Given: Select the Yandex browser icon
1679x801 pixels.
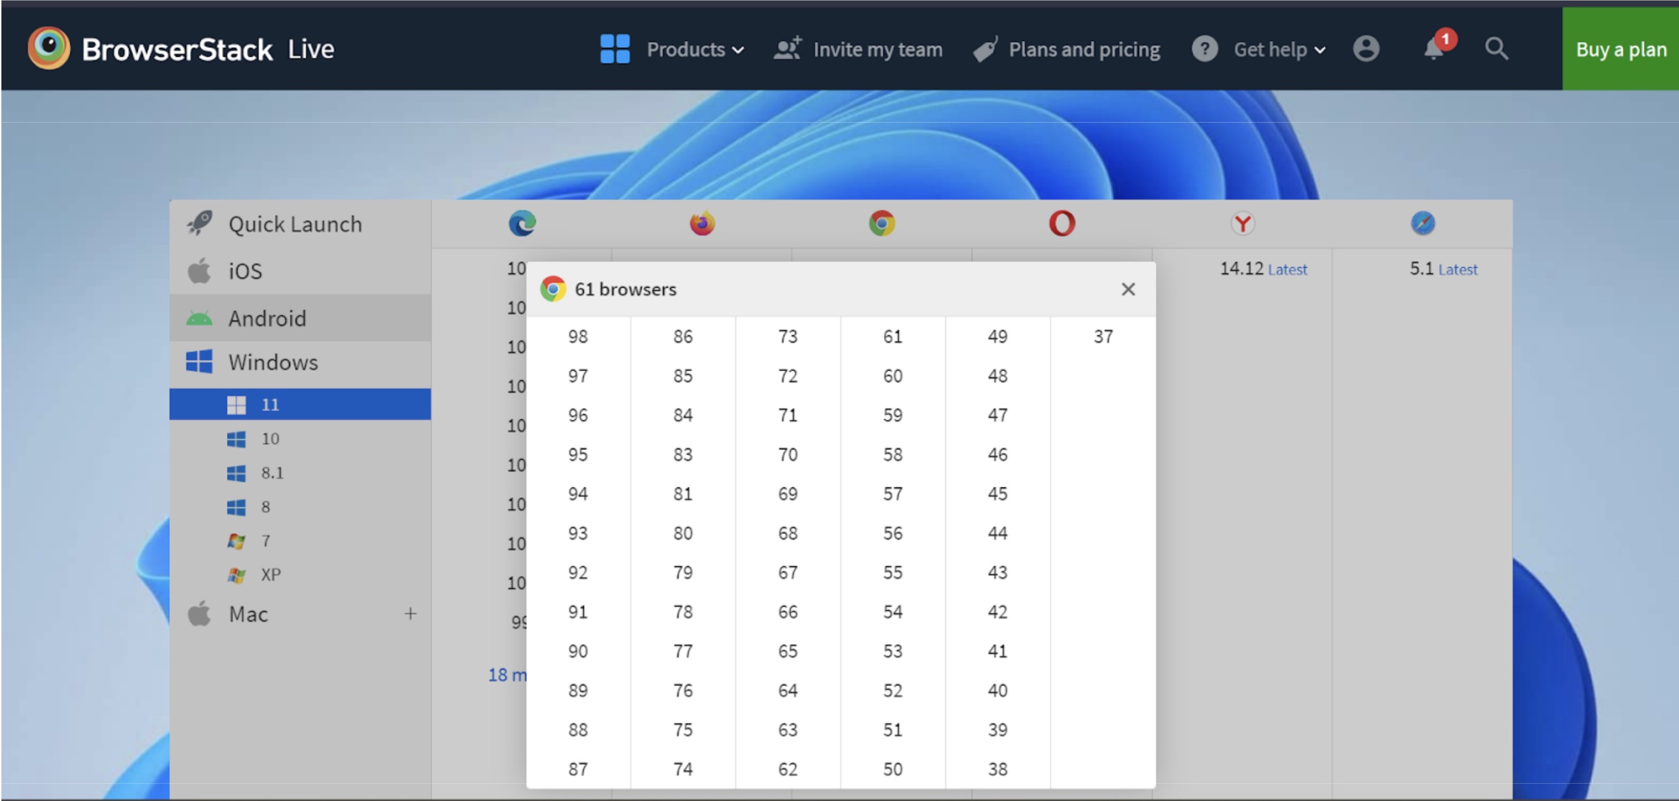Looking at the screenshot, I should point(1242,223).
